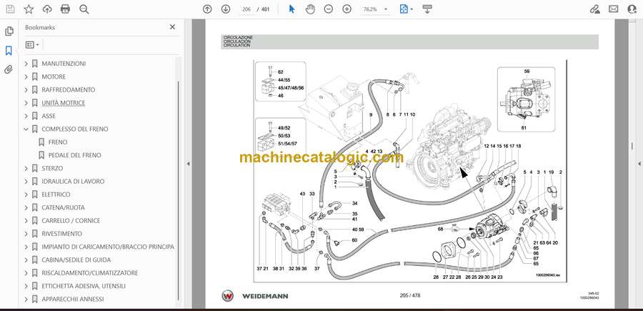This screenshot has height=311, width=643.
Task: Click the upload to cloud icon
Action: [x=47, y=9]
